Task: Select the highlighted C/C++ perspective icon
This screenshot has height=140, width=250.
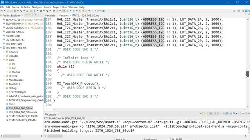Action: point(246,11)
